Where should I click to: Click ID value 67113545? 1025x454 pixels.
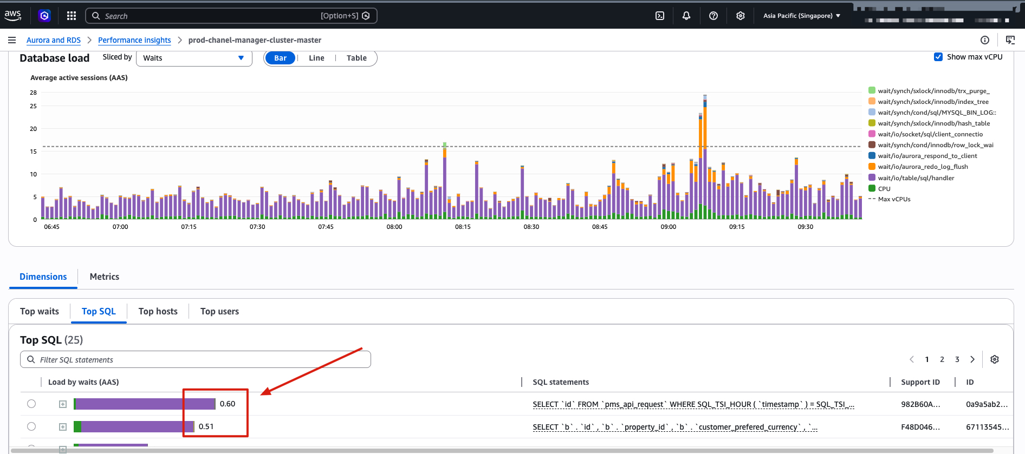[x=988, y=427]
